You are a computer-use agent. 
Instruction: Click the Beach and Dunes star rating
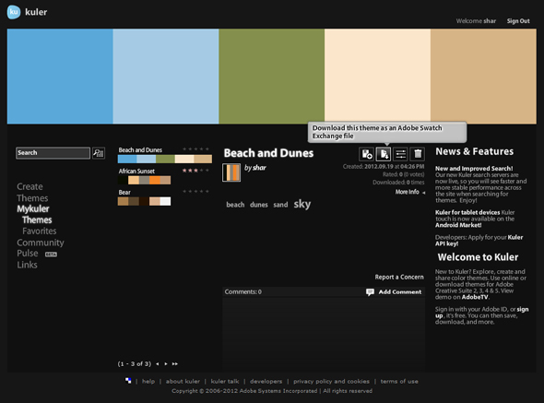(195, 148)
